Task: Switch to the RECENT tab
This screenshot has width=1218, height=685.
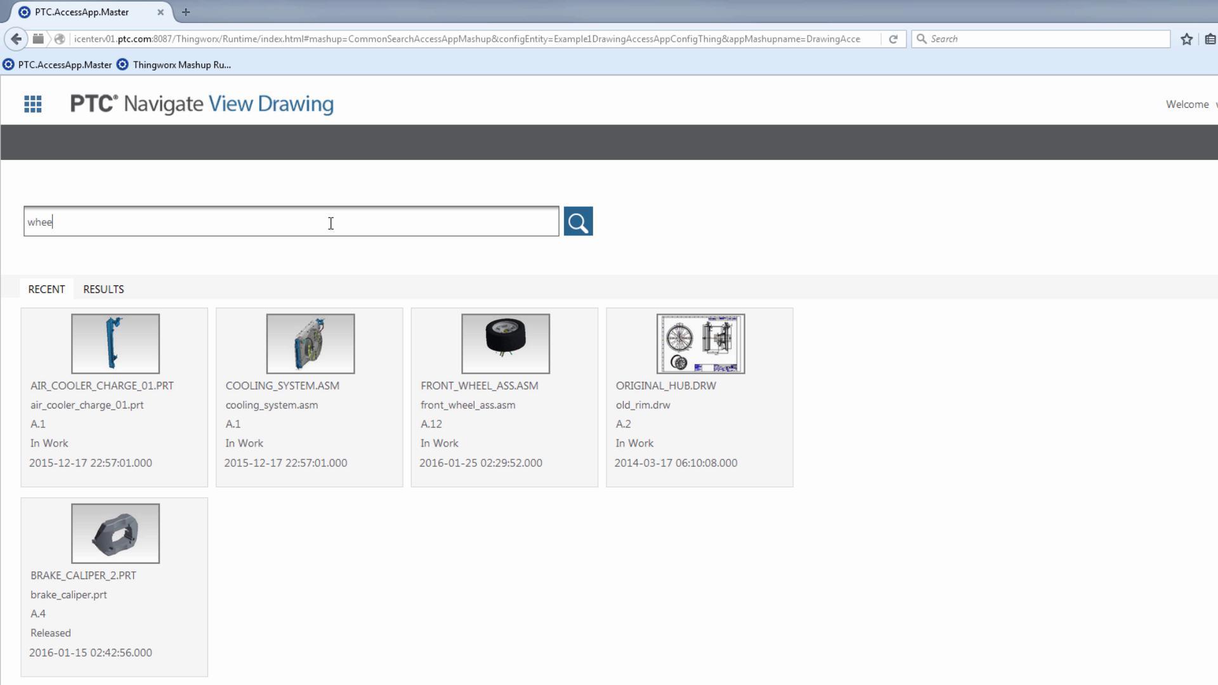Action: 46,289
